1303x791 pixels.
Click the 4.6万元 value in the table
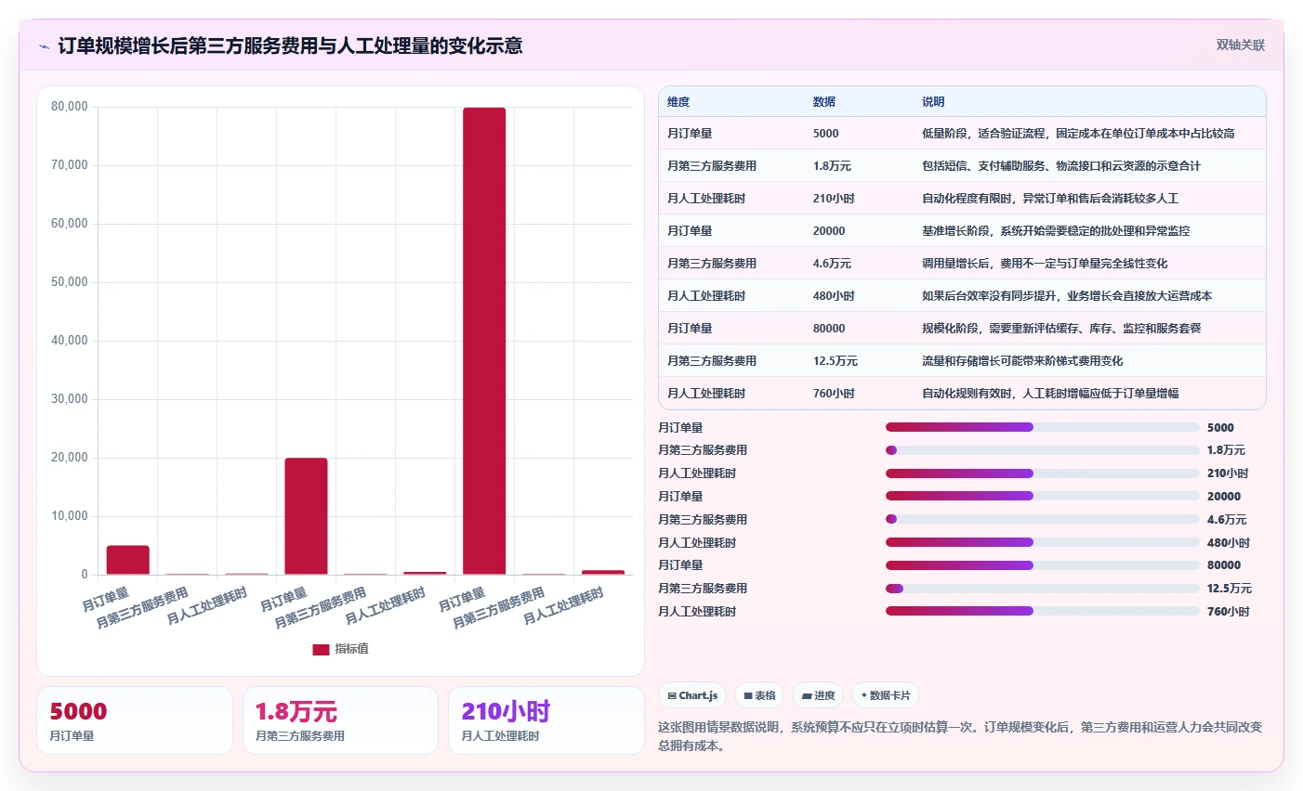832,264
